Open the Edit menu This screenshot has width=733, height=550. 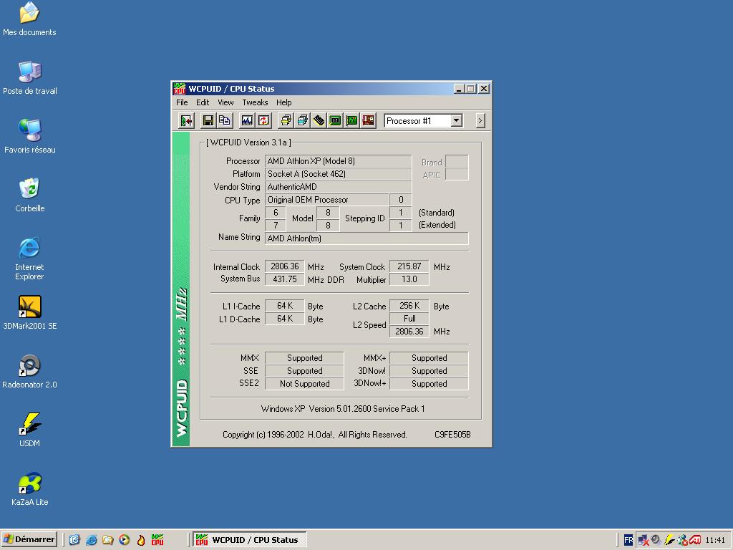point(203,102)
